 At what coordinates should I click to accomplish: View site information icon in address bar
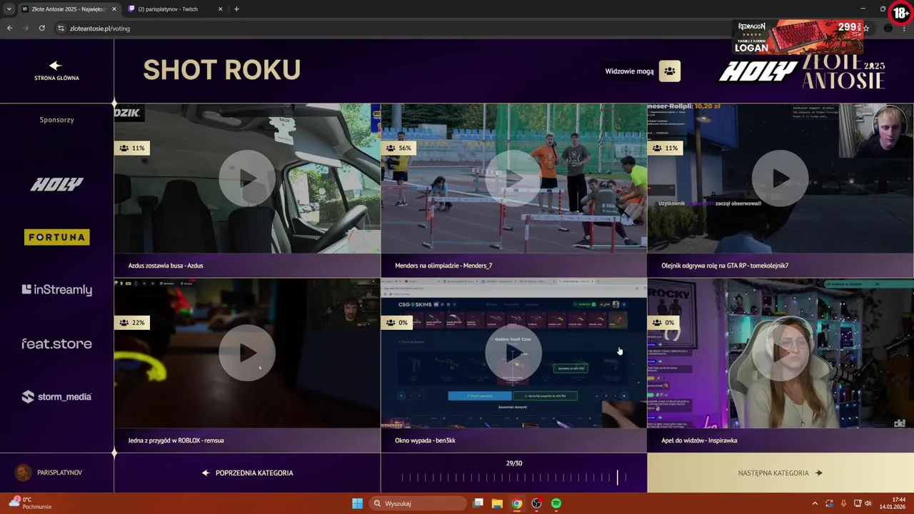pos(61,29)
